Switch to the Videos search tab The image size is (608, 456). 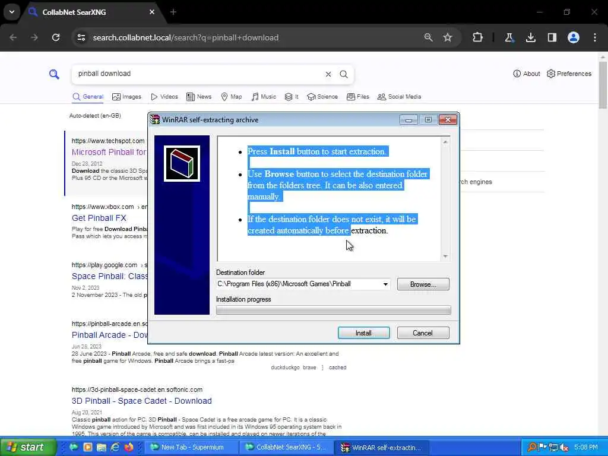coord(164,97)
